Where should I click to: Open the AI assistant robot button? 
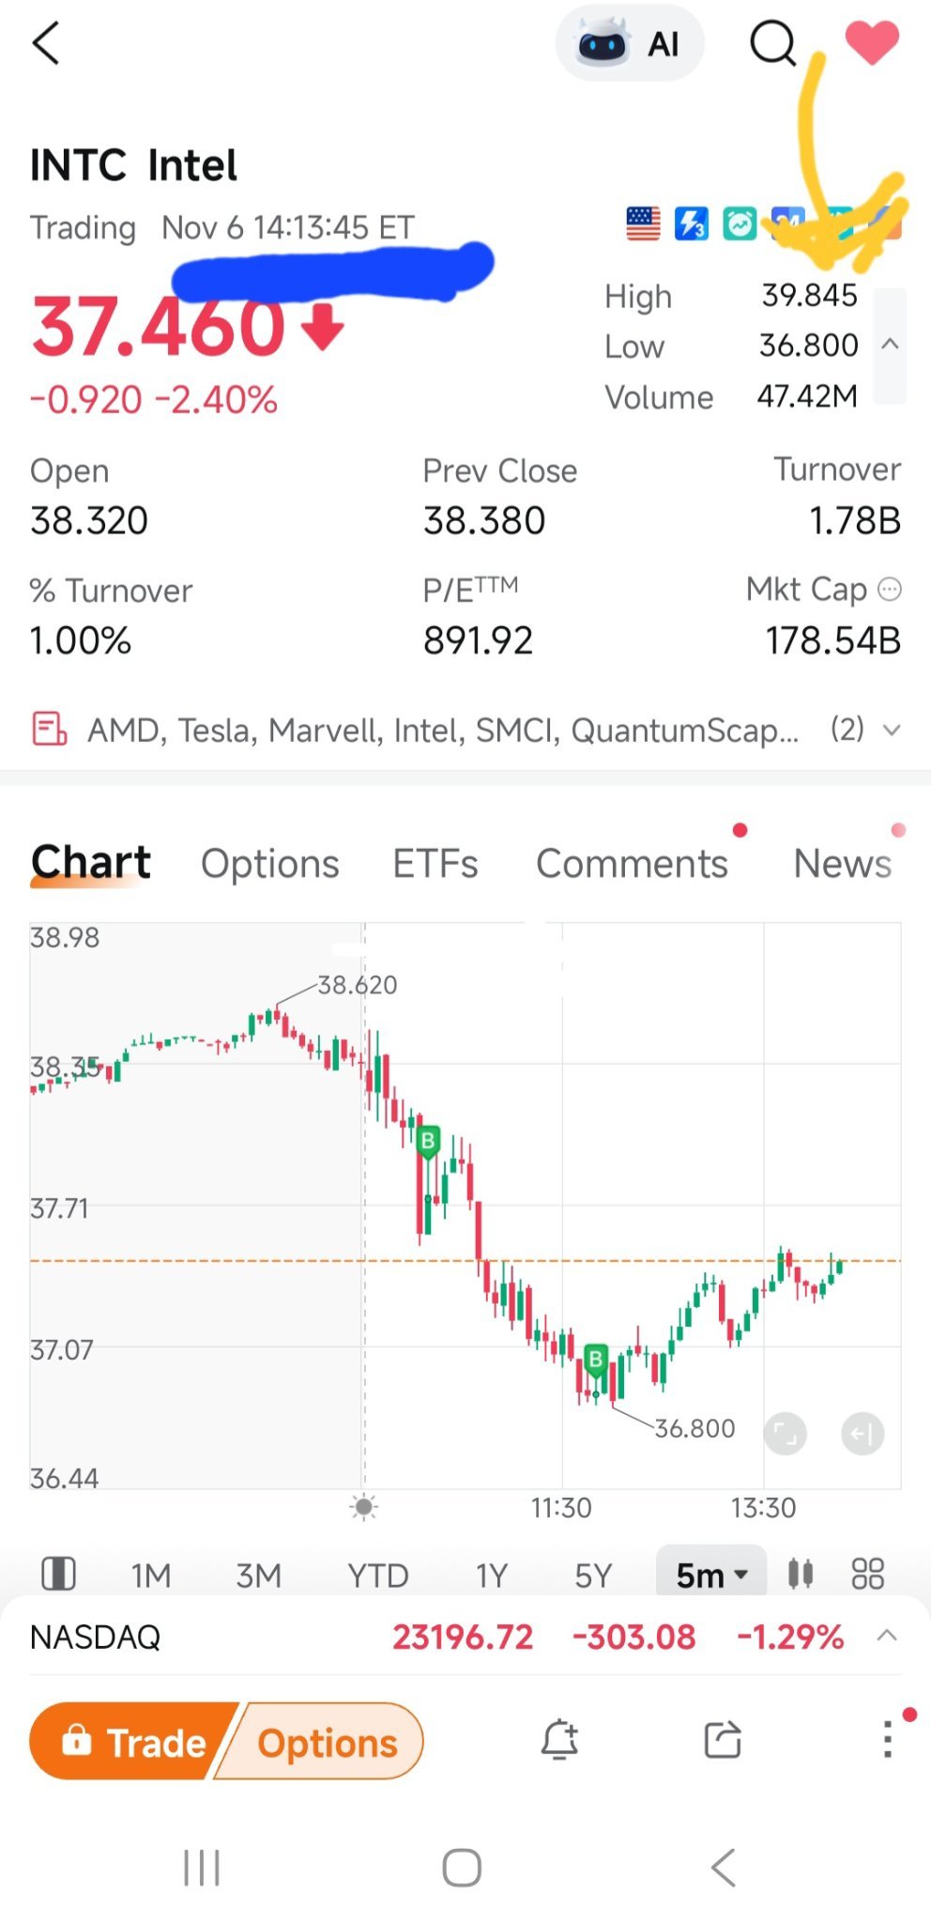coord(630,43)
